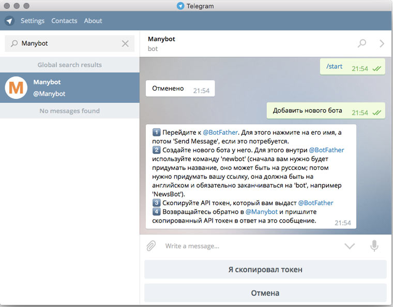Click the Telegram paper plane logo icon

coord(9,21)
